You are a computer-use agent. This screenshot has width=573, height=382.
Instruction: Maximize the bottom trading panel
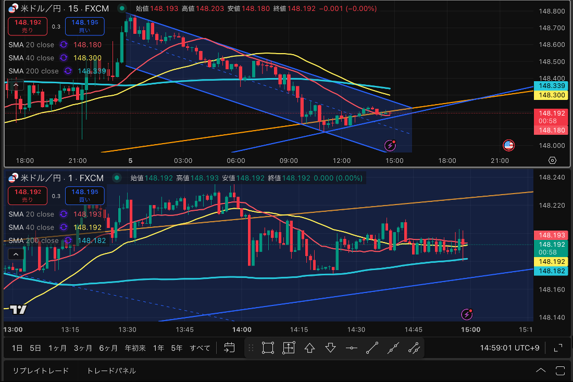pos(560,371)
